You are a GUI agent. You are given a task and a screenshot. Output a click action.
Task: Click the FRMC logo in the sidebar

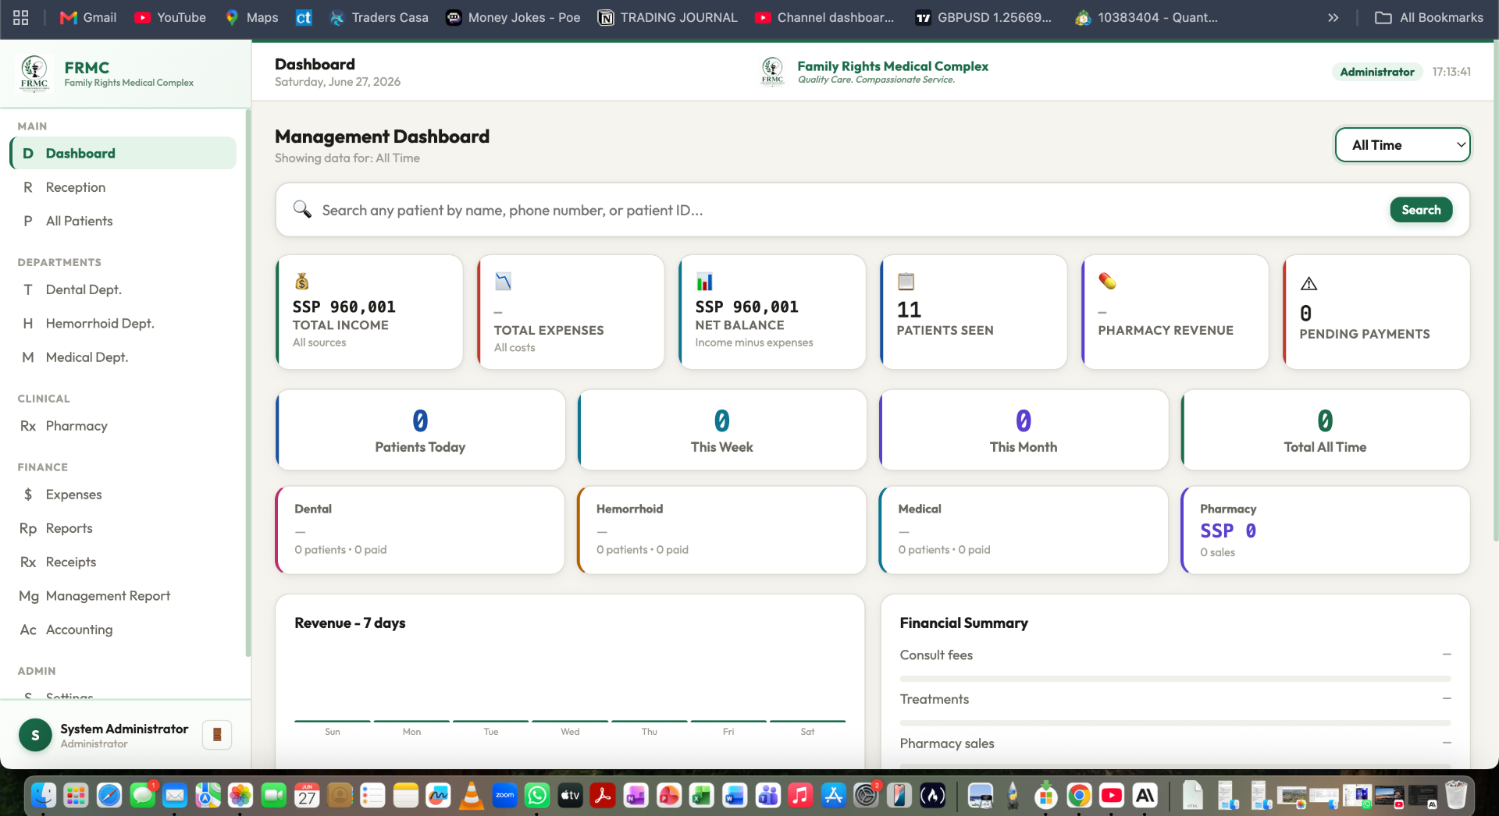pyautogui.click(x=34, y=73)
